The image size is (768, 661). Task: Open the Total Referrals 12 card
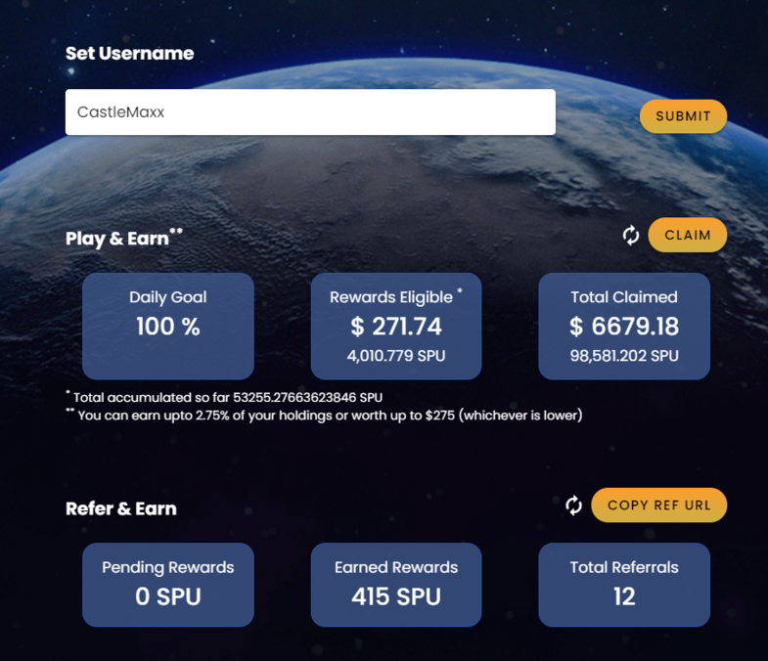(624, 585)
